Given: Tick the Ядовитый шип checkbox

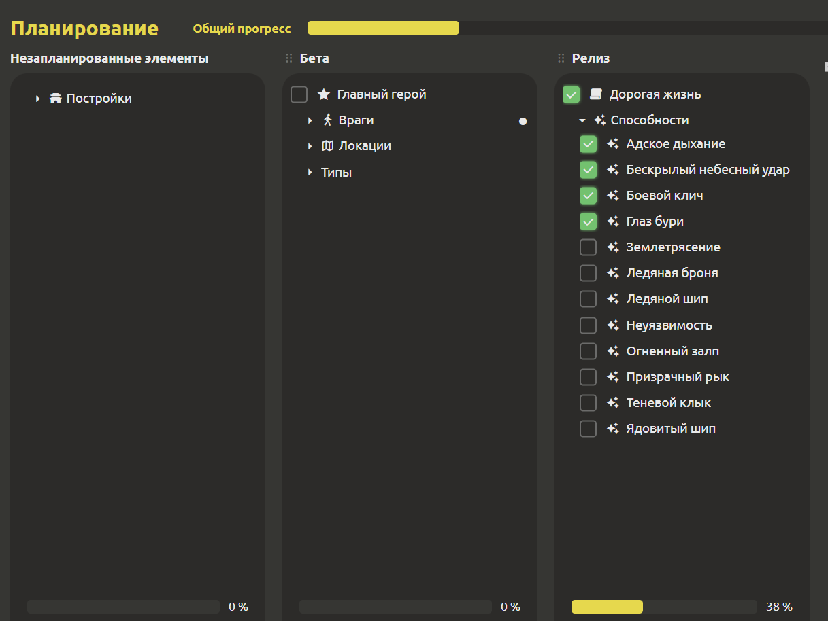Looking at the screenshot, I should coord(589,429).
